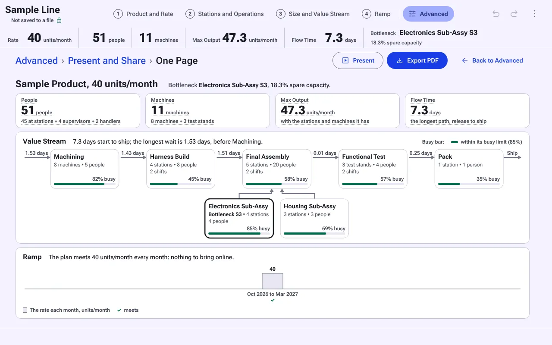Click the green checkmark under Oct 2026 bar
Screen dimensions: 552x345
coord(273,300)
